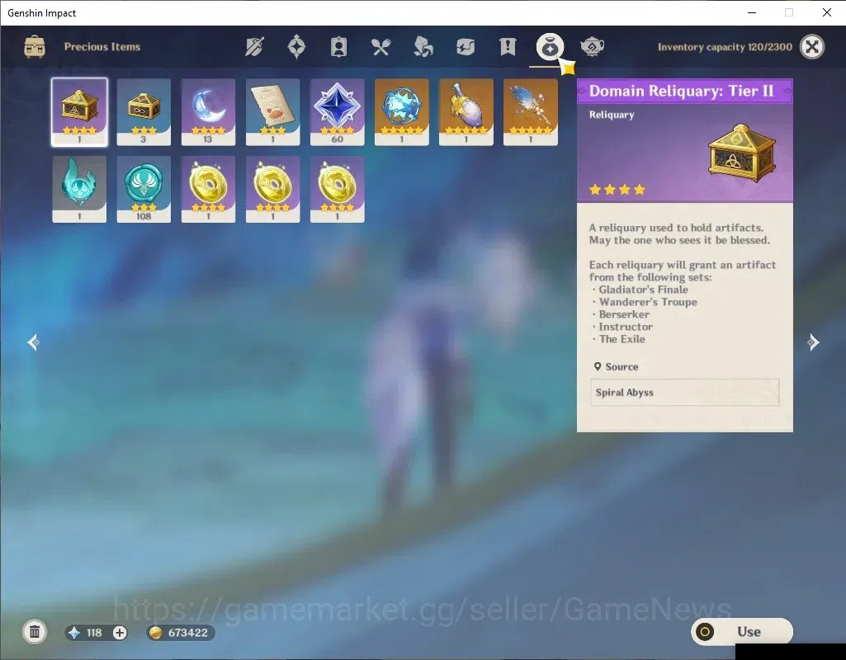The image size is (846, 660).
Task: Close the inventory with the X button
Action: tap(812, 47)
